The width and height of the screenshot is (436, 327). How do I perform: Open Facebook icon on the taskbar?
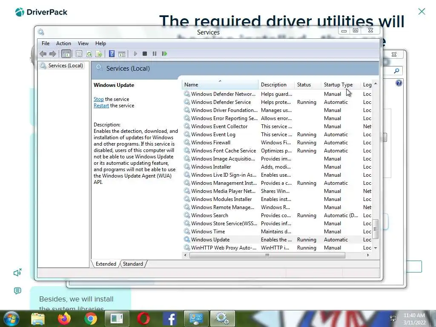170,318
